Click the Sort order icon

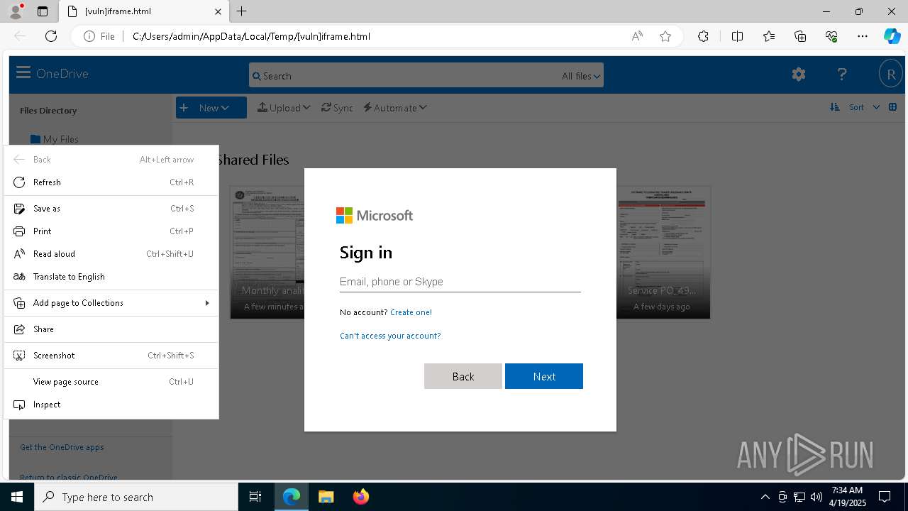(x=834, y=107)
